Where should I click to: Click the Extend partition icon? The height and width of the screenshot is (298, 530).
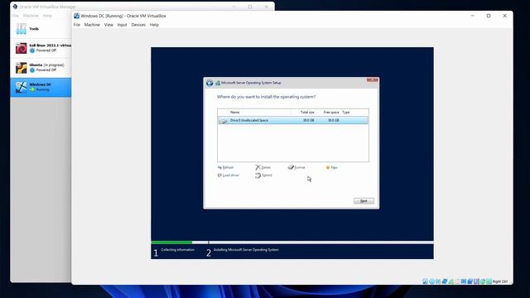(x=258, y=175)
